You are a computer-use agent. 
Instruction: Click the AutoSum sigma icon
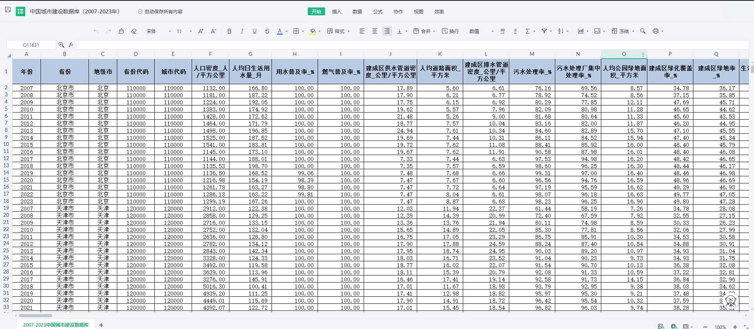(528, 31)
